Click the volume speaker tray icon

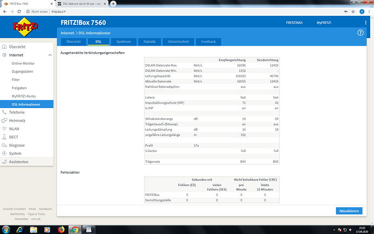[350, 230]
